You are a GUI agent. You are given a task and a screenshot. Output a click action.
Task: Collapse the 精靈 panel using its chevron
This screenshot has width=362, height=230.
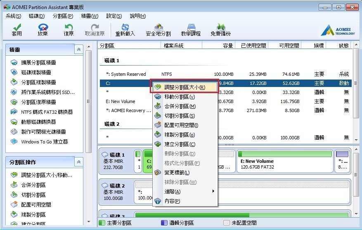[x=79, y=49]
